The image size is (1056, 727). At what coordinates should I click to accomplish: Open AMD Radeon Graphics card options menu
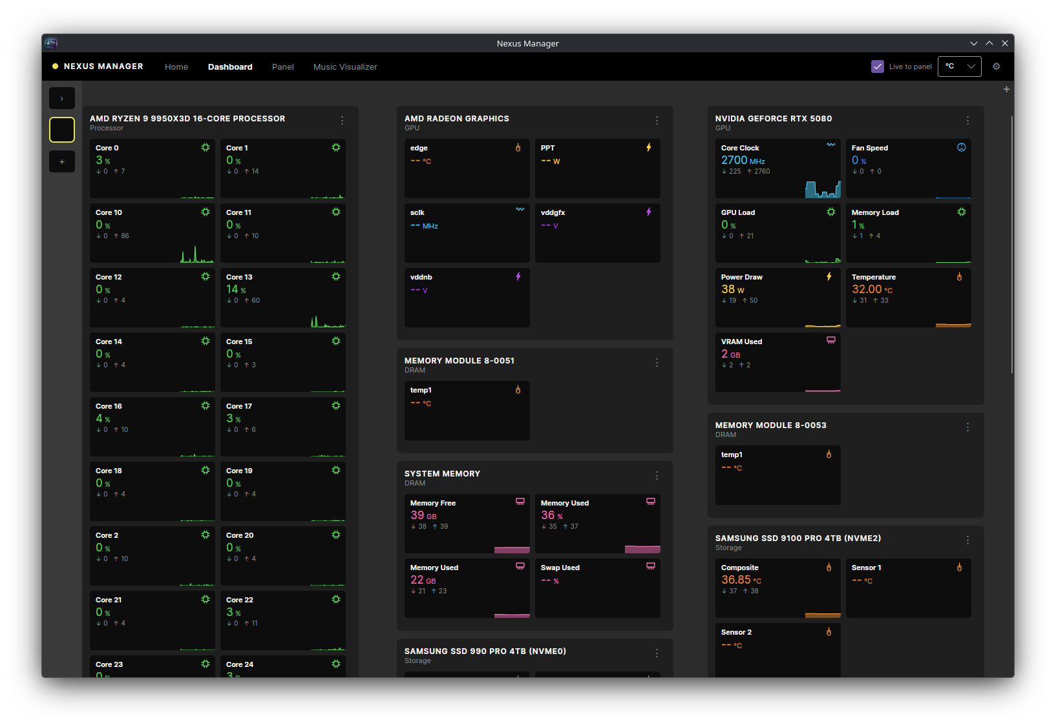tap(657, 121)
